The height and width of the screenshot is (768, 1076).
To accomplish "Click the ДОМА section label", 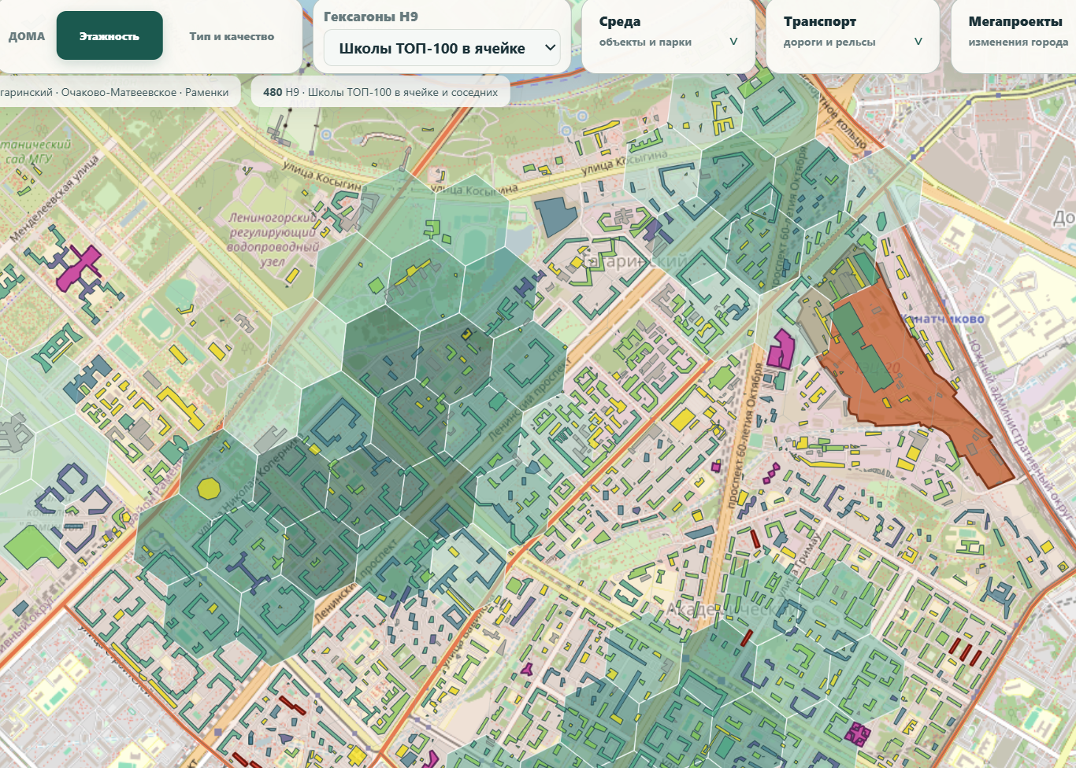I will coord(27,36).
